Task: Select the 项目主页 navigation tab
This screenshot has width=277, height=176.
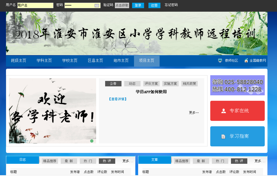Action: coord(147,61)
